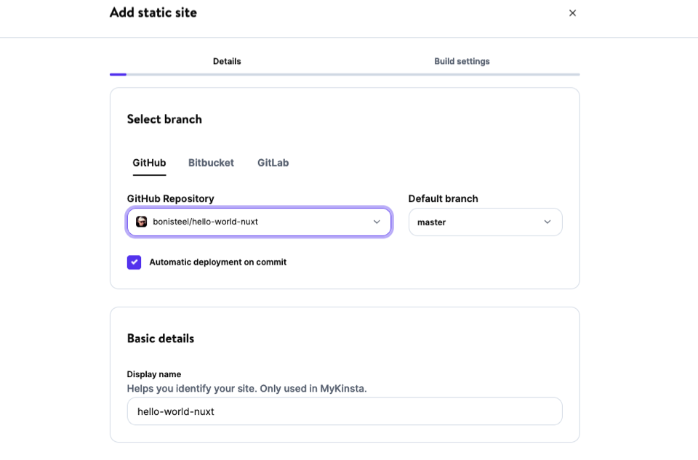Viewport: 698px width, 460px height.
Task: Switch to the Bitbucket provider tab
Action: click(211, 163)
